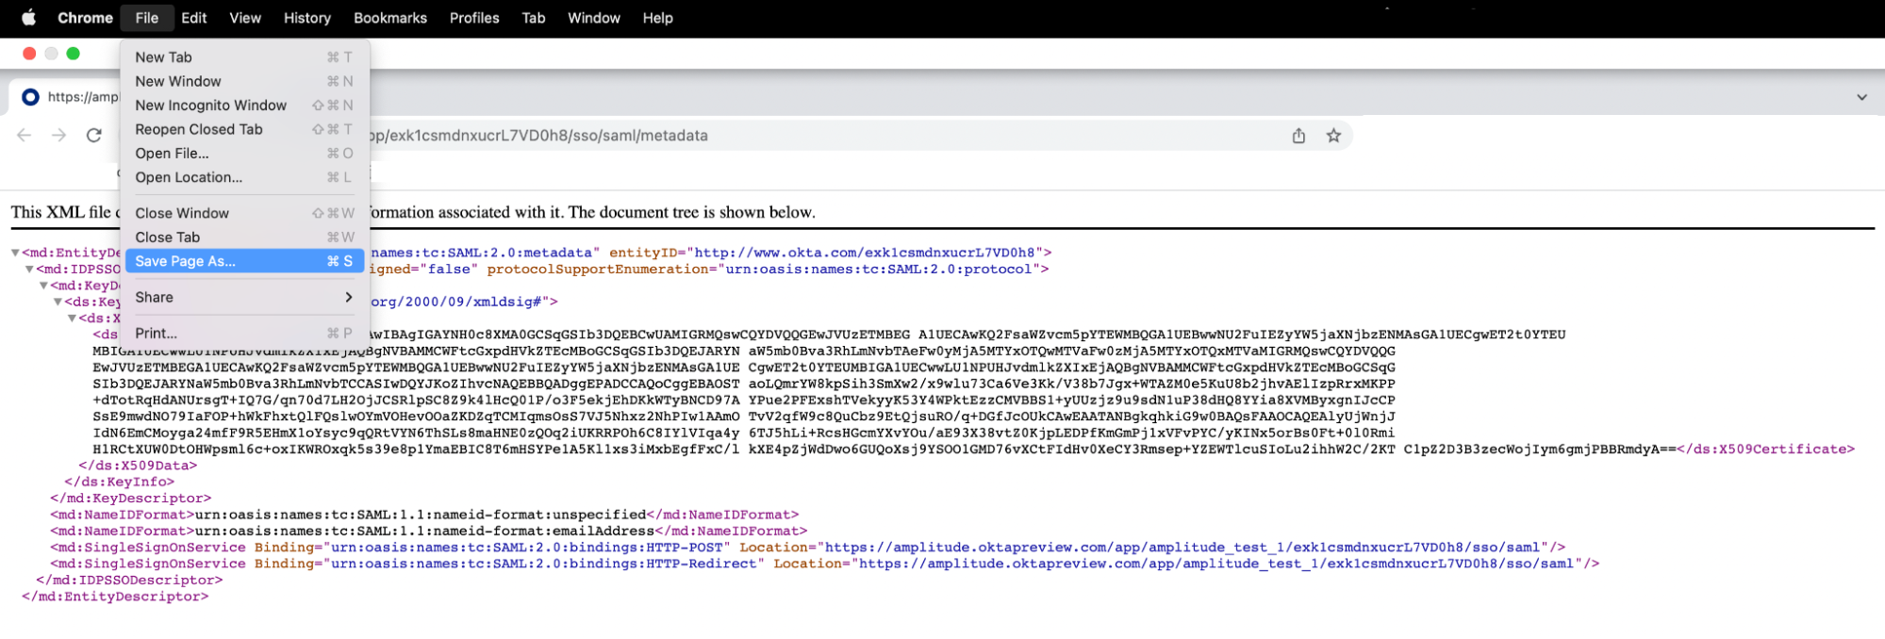Viewport: 1885px width, 639px height.
Task: Collapse the md:IDPSSODescriptor XML node
Action: [29, 270]
